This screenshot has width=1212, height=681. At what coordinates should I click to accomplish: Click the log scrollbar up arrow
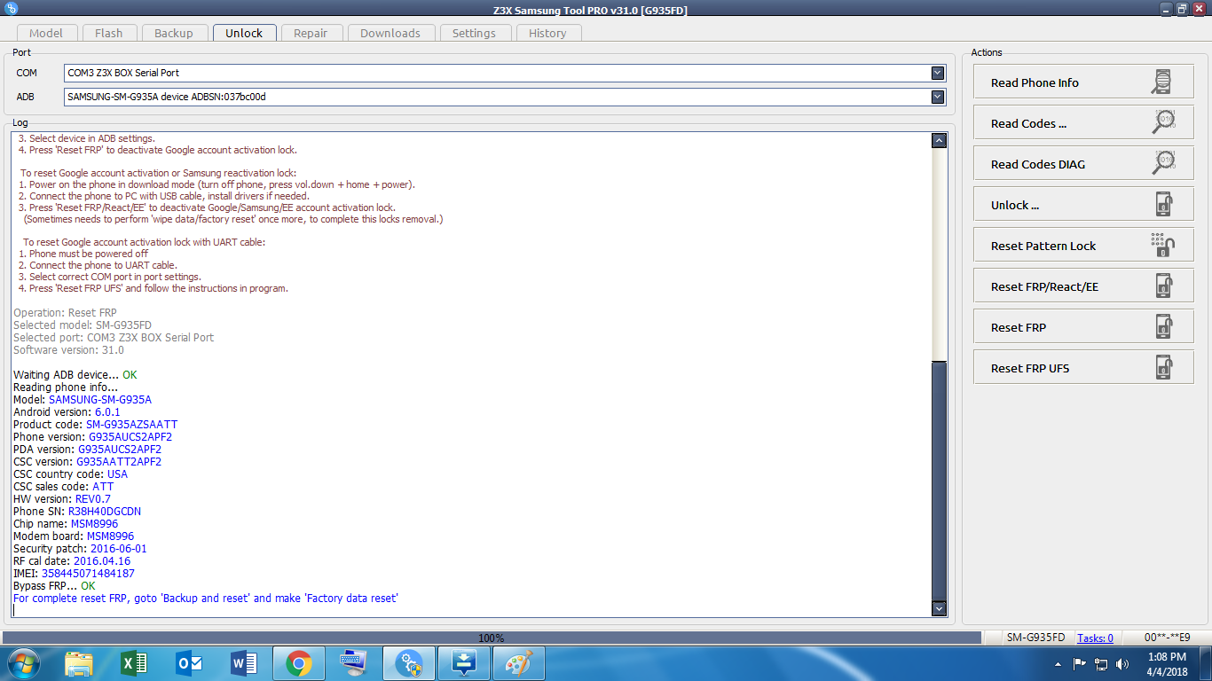pyautogui.click(x=940, y=140)
